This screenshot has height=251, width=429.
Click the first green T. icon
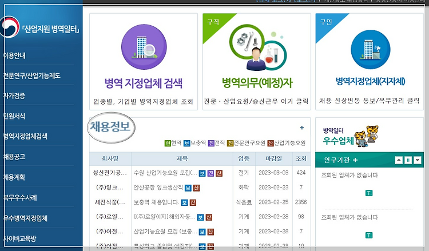click(x=369, y=193)
